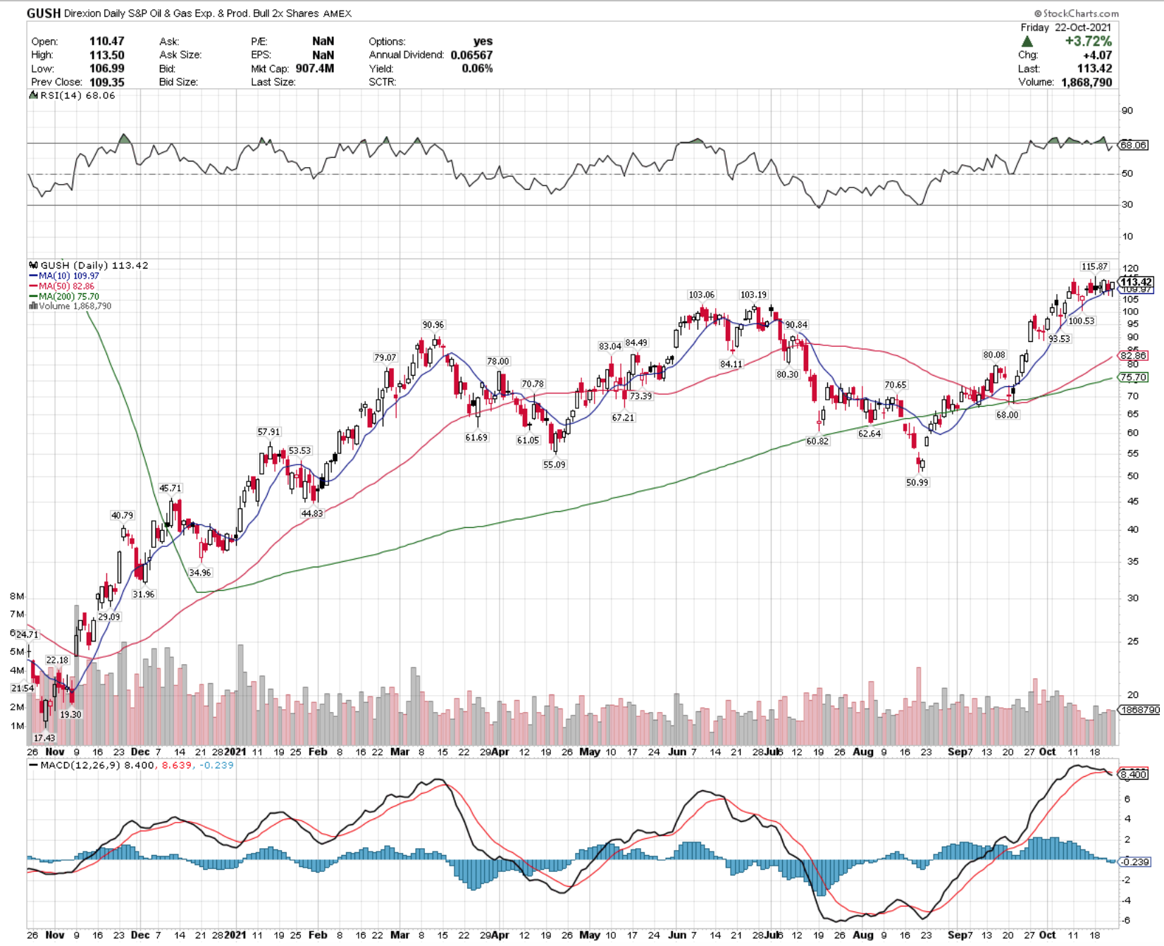Click the header Last value 113.42

(1095, 68)
